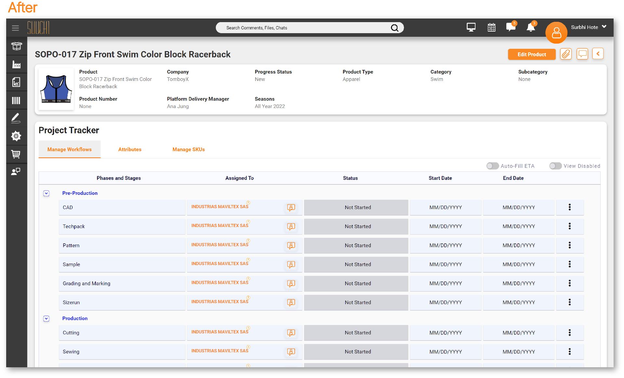This screenshot has height=378, width=624.
Task: Set end date for Grading and Marking row
Action: 519,283
